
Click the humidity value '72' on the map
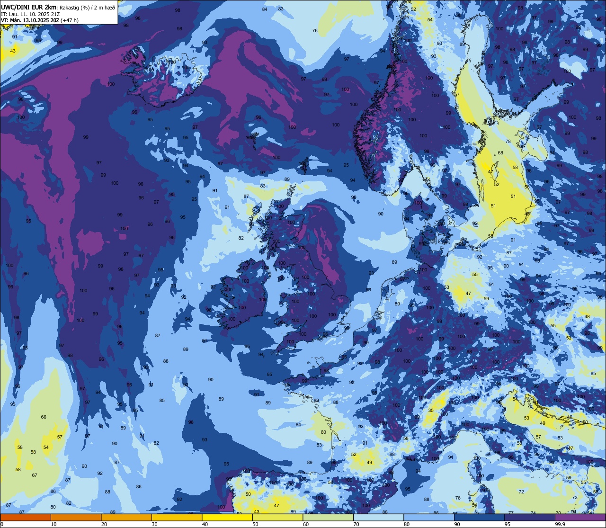pyautogui.click(x=521, y=492)
